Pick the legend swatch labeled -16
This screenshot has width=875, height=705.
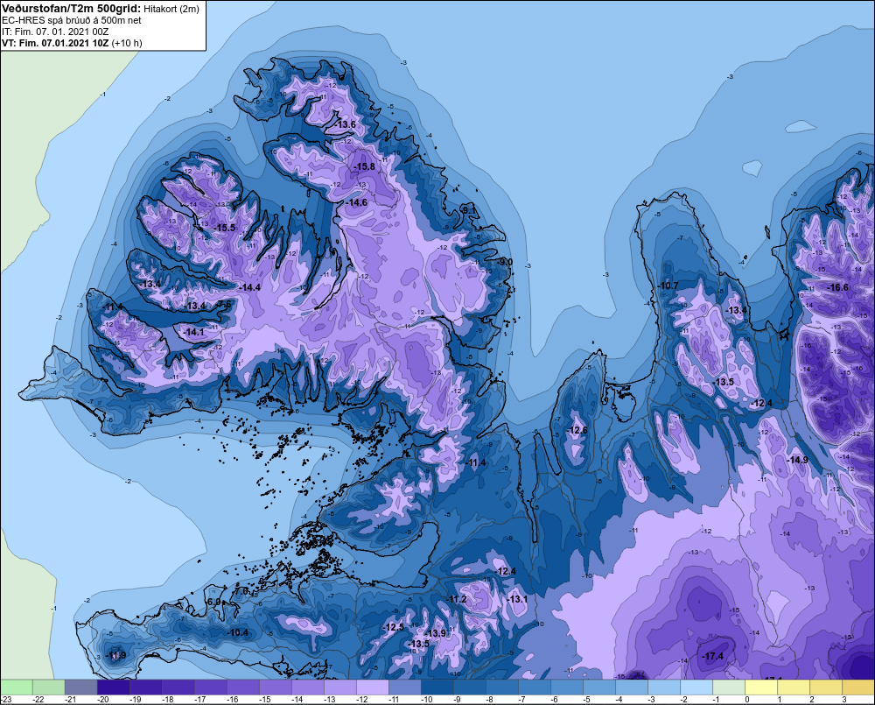[x=242, y=687]
